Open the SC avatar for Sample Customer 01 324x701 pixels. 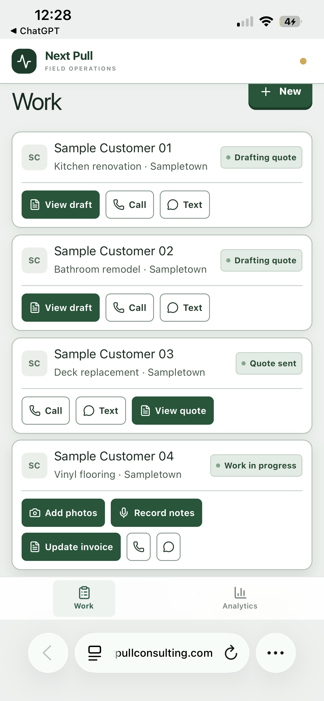click(x=34, y=157)
